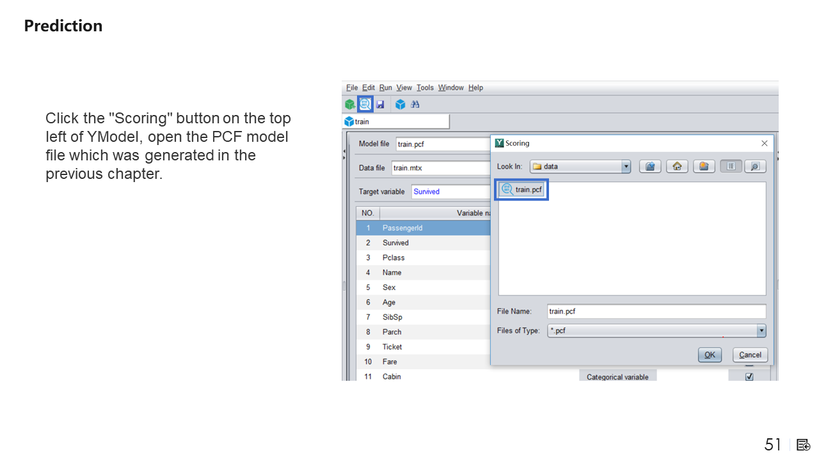Open the Look In folder dropdown
Screen dimensions: 819x460
(626, 166)
